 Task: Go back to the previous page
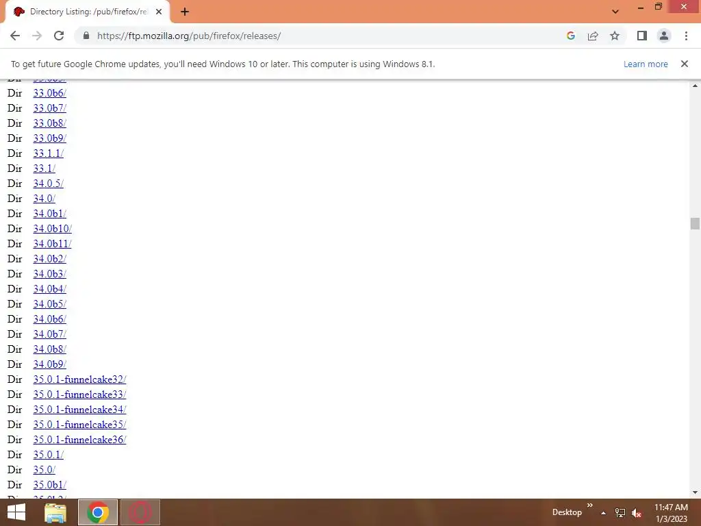click(15, 36)
